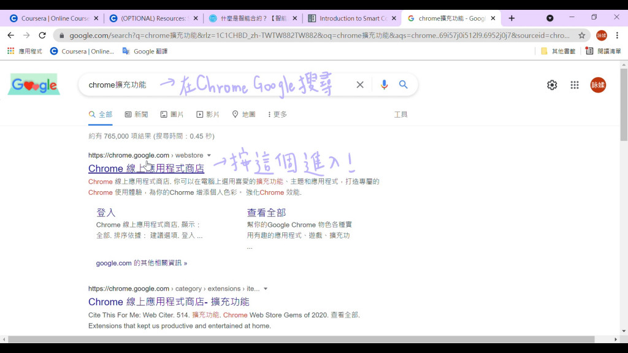Open a new tab with the plus
The image size is (628, 353).
pos(511,18)
